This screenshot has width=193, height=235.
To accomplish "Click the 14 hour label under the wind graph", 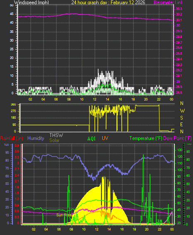I will (x=107, y=99).
